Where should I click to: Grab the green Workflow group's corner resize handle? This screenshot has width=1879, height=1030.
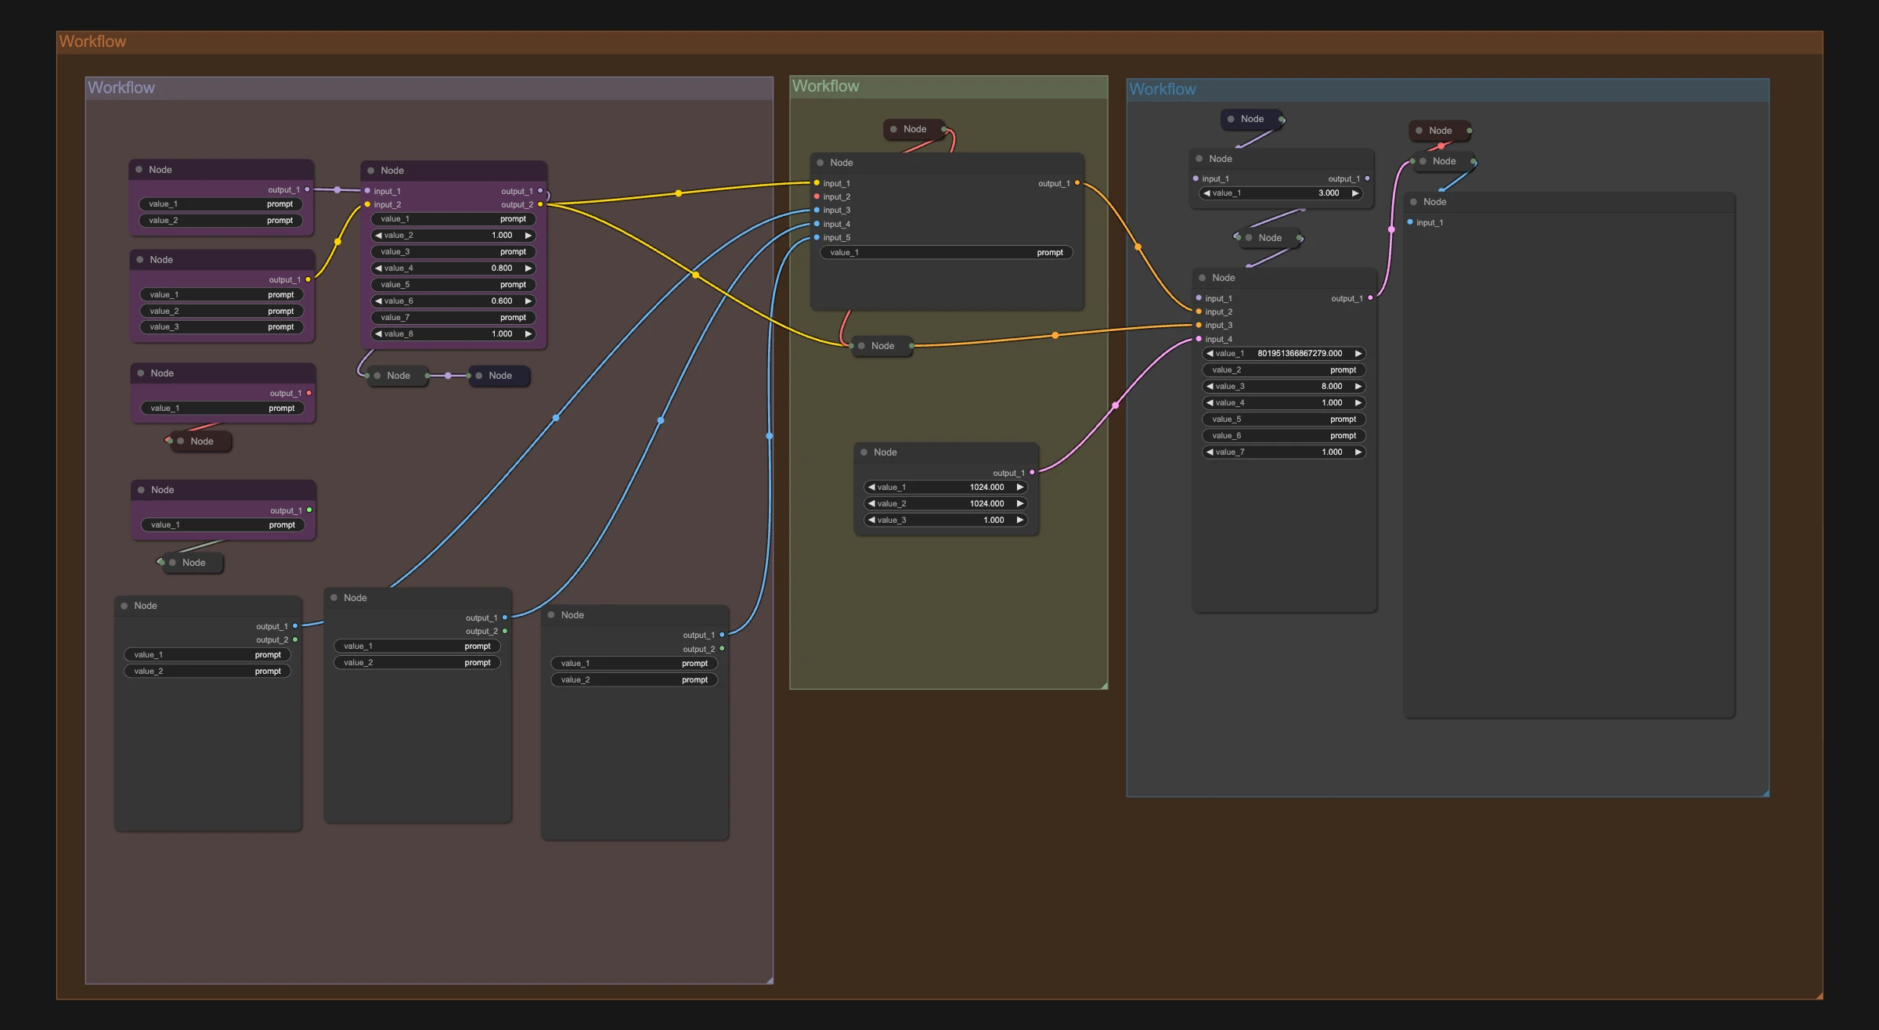[x=1104, y=686]
